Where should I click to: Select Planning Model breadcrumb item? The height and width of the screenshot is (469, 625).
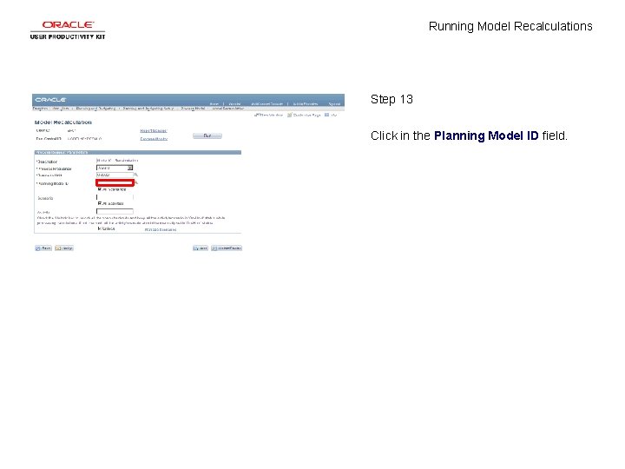[x=193, y=109]
